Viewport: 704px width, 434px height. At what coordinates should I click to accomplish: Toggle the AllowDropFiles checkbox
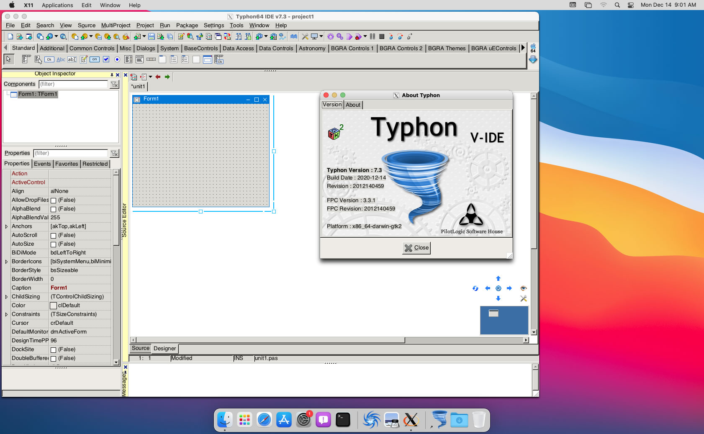pos(53,200)
